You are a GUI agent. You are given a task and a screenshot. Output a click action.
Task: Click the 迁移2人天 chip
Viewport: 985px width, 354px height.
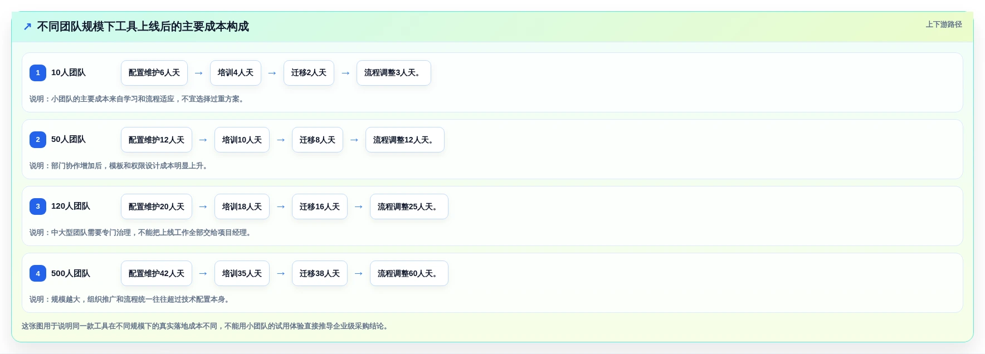point(309,73)
